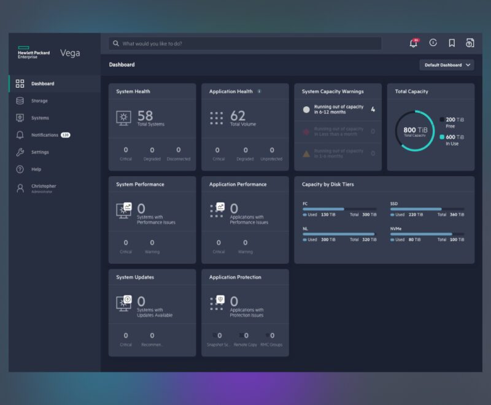Click the search magnifier icon
Screen dimensions: 491x405
point(116,44)
